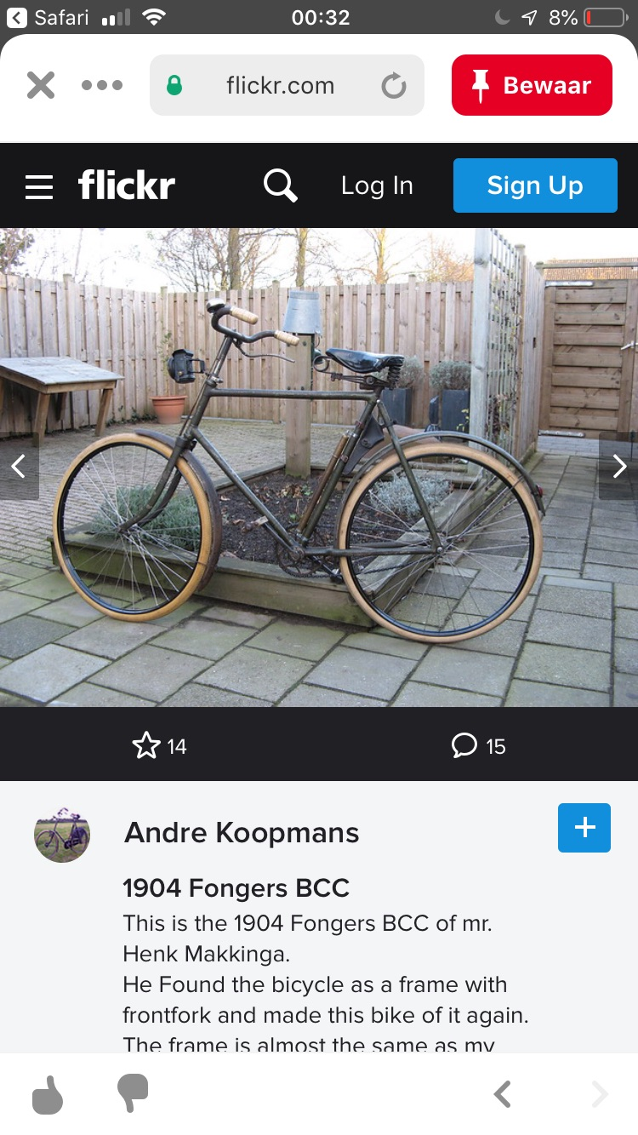This screenshot has width=638, height=1135.
Task: Tap the Flickr search magnifier icon
Action: click(281, 185)
